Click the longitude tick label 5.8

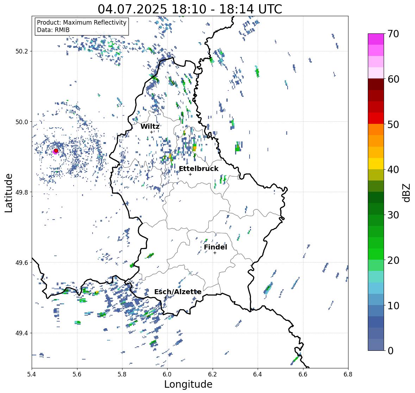122,374
